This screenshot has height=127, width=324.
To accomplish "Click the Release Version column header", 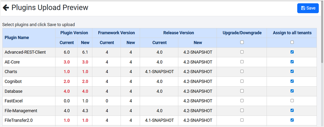I will tap(179, 33).
